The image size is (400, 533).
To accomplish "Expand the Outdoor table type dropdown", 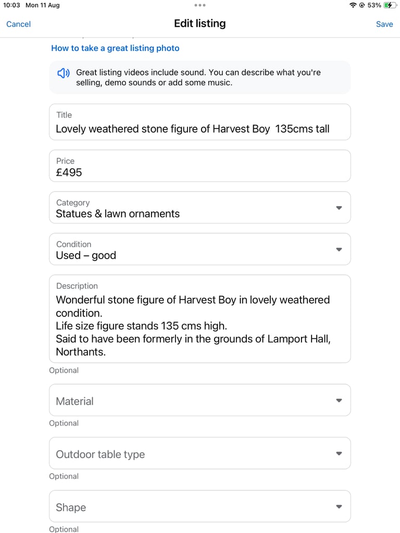I will (200, 453).
